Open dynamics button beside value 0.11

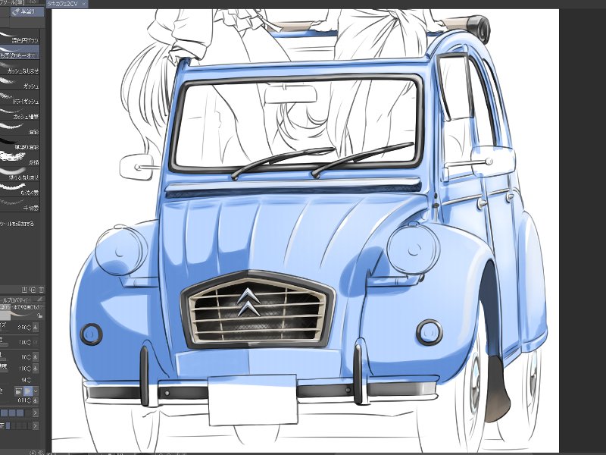click(36, 400)
